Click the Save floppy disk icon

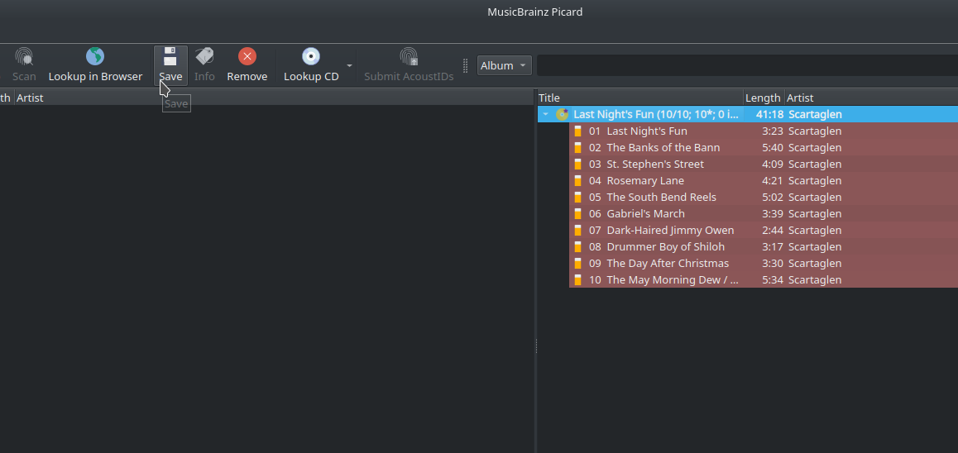click(170, 56)
